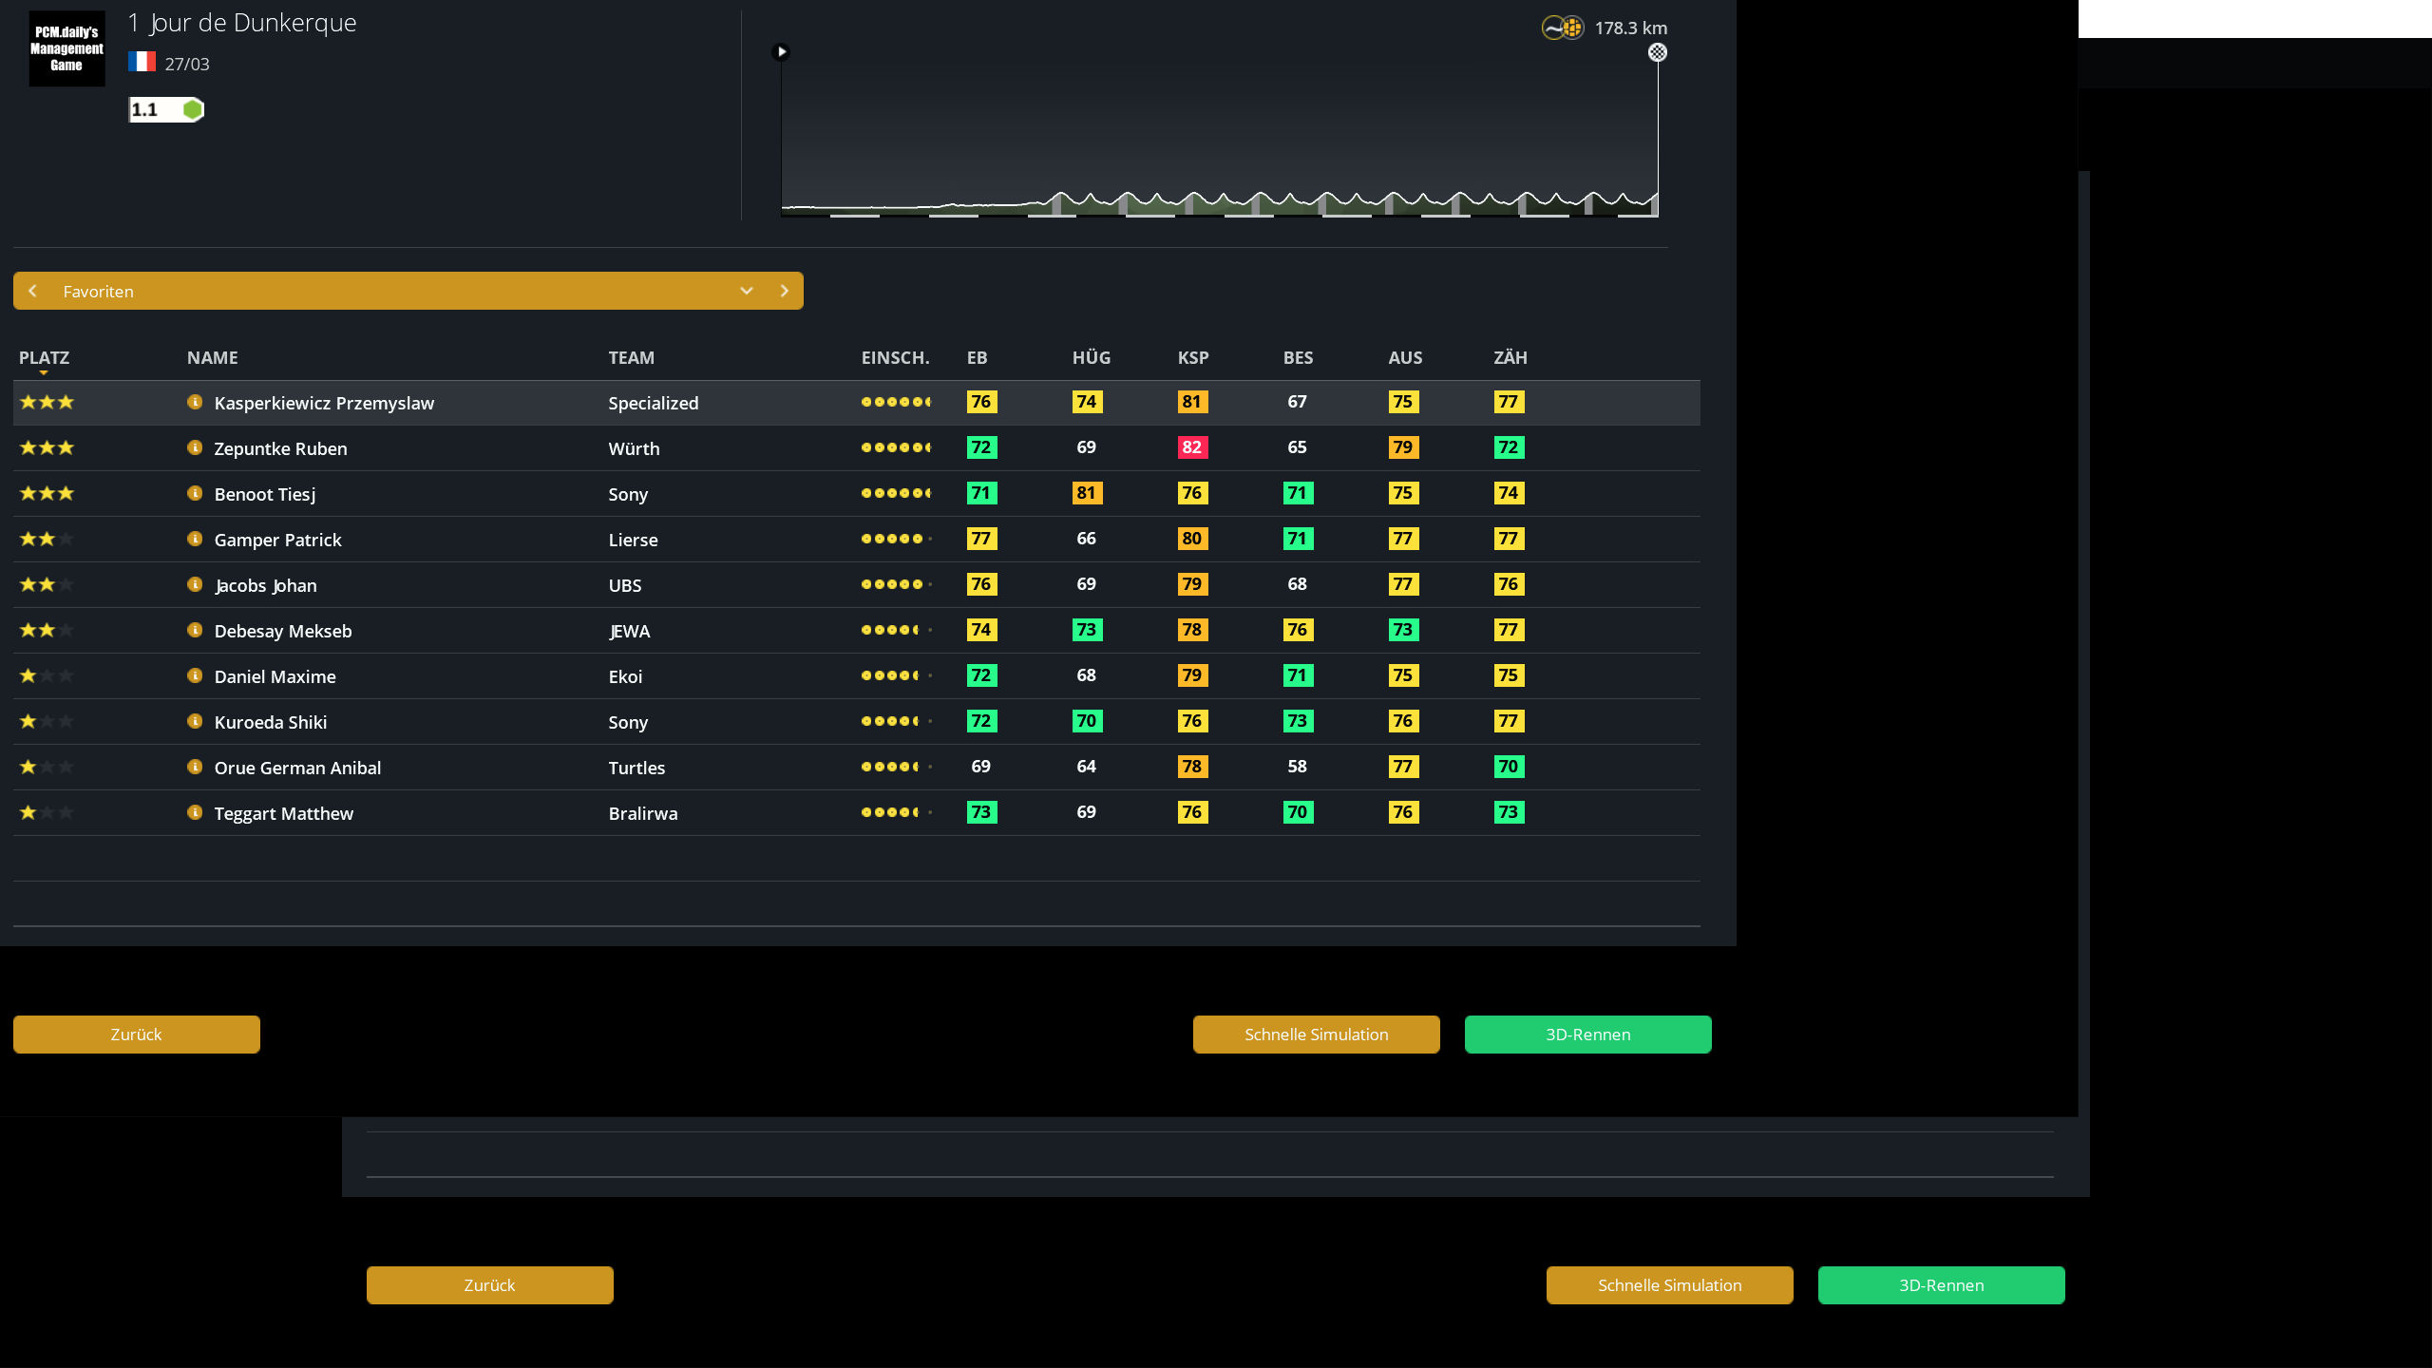Click team Specialized in first row
This screenshot has height=1368, width=2432.
coord(654,403)
